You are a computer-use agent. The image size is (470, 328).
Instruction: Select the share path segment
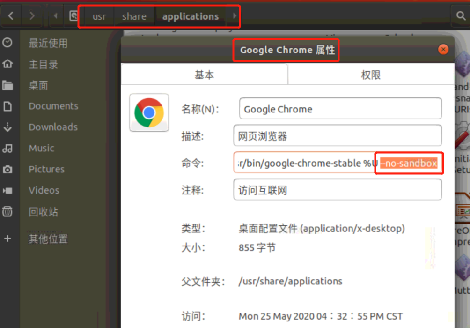click(x=134, y=16)
